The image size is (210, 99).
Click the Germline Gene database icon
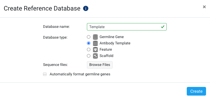95,37
